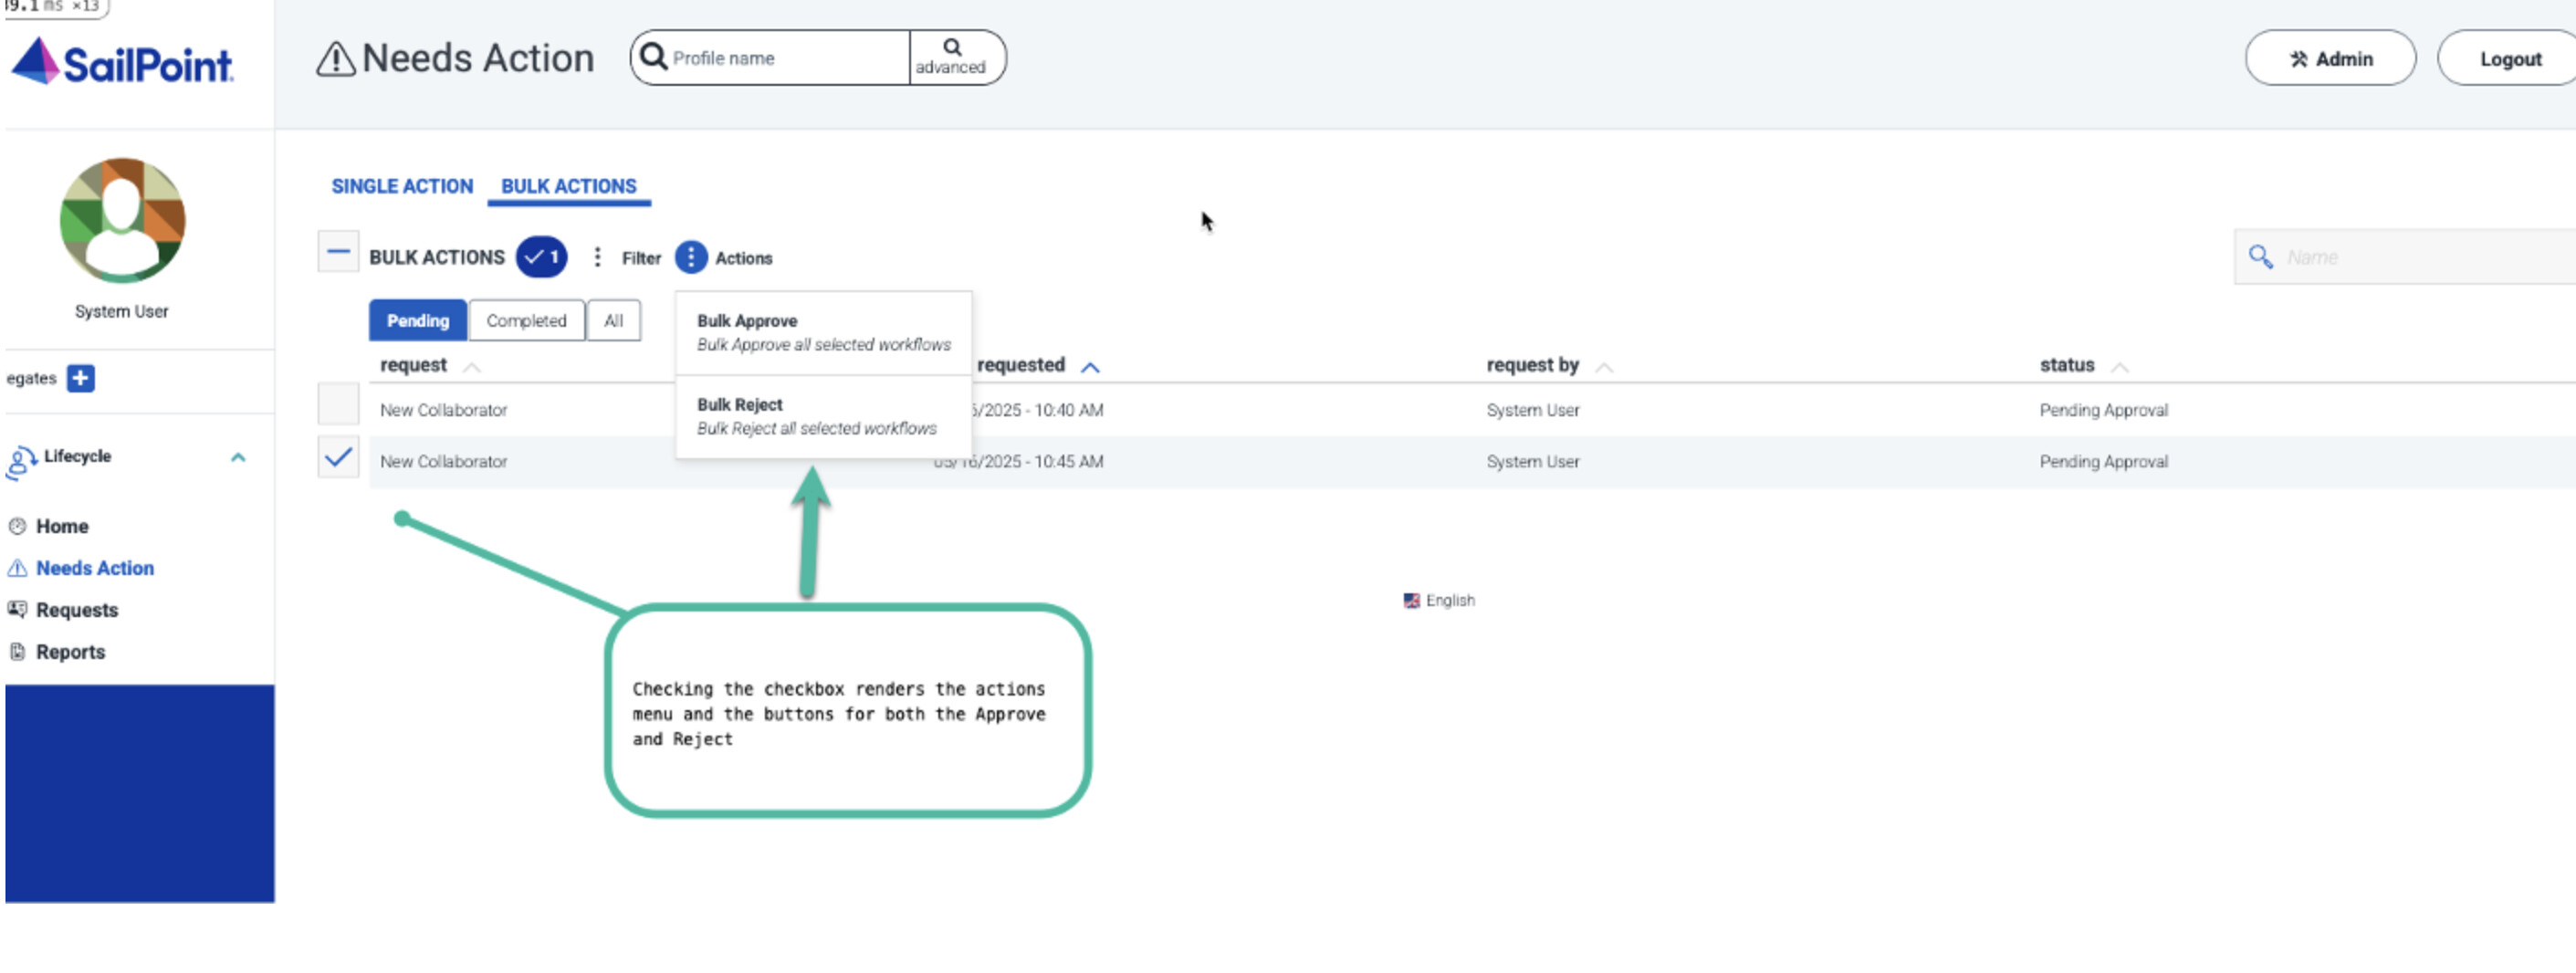
Task: Sort by request by column arrow
Action: (1604, 368)
